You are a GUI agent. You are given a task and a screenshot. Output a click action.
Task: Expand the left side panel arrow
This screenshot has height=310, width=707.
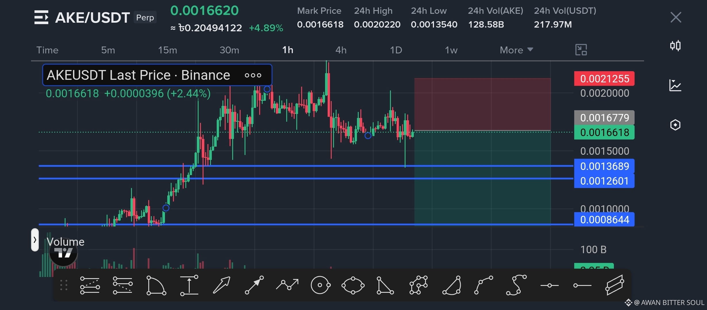[35, 240]
